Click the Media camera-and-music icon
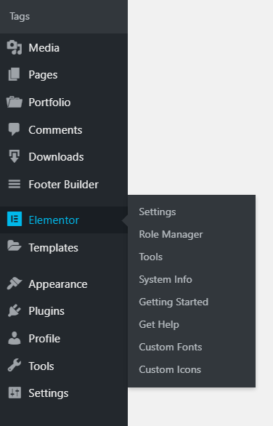This screenshot has width=273, height=426. click(14, 47)
